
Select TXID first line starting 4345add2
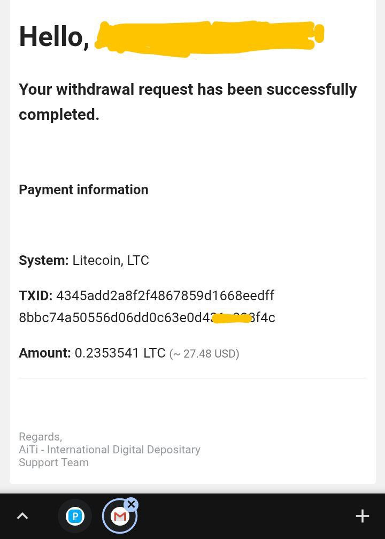point(165,295)
